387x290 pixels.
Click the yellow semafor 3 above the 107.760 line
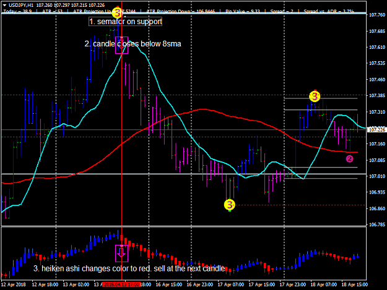117,12
